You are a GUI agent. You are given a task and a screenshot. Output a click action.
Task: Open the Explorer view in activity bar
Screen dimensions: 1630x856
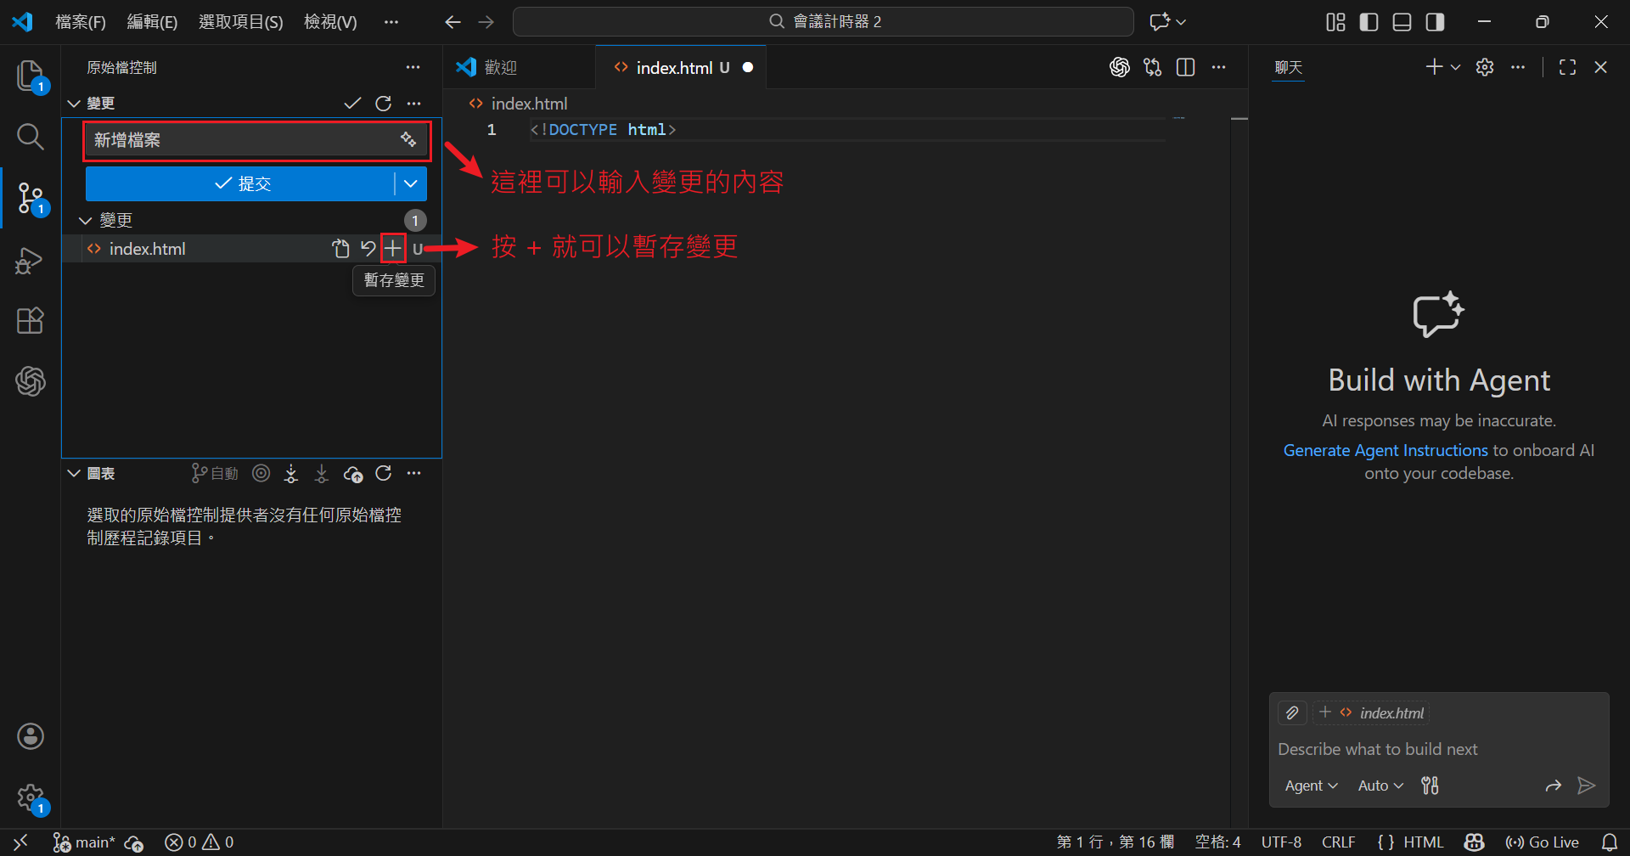tap(31, 76)
